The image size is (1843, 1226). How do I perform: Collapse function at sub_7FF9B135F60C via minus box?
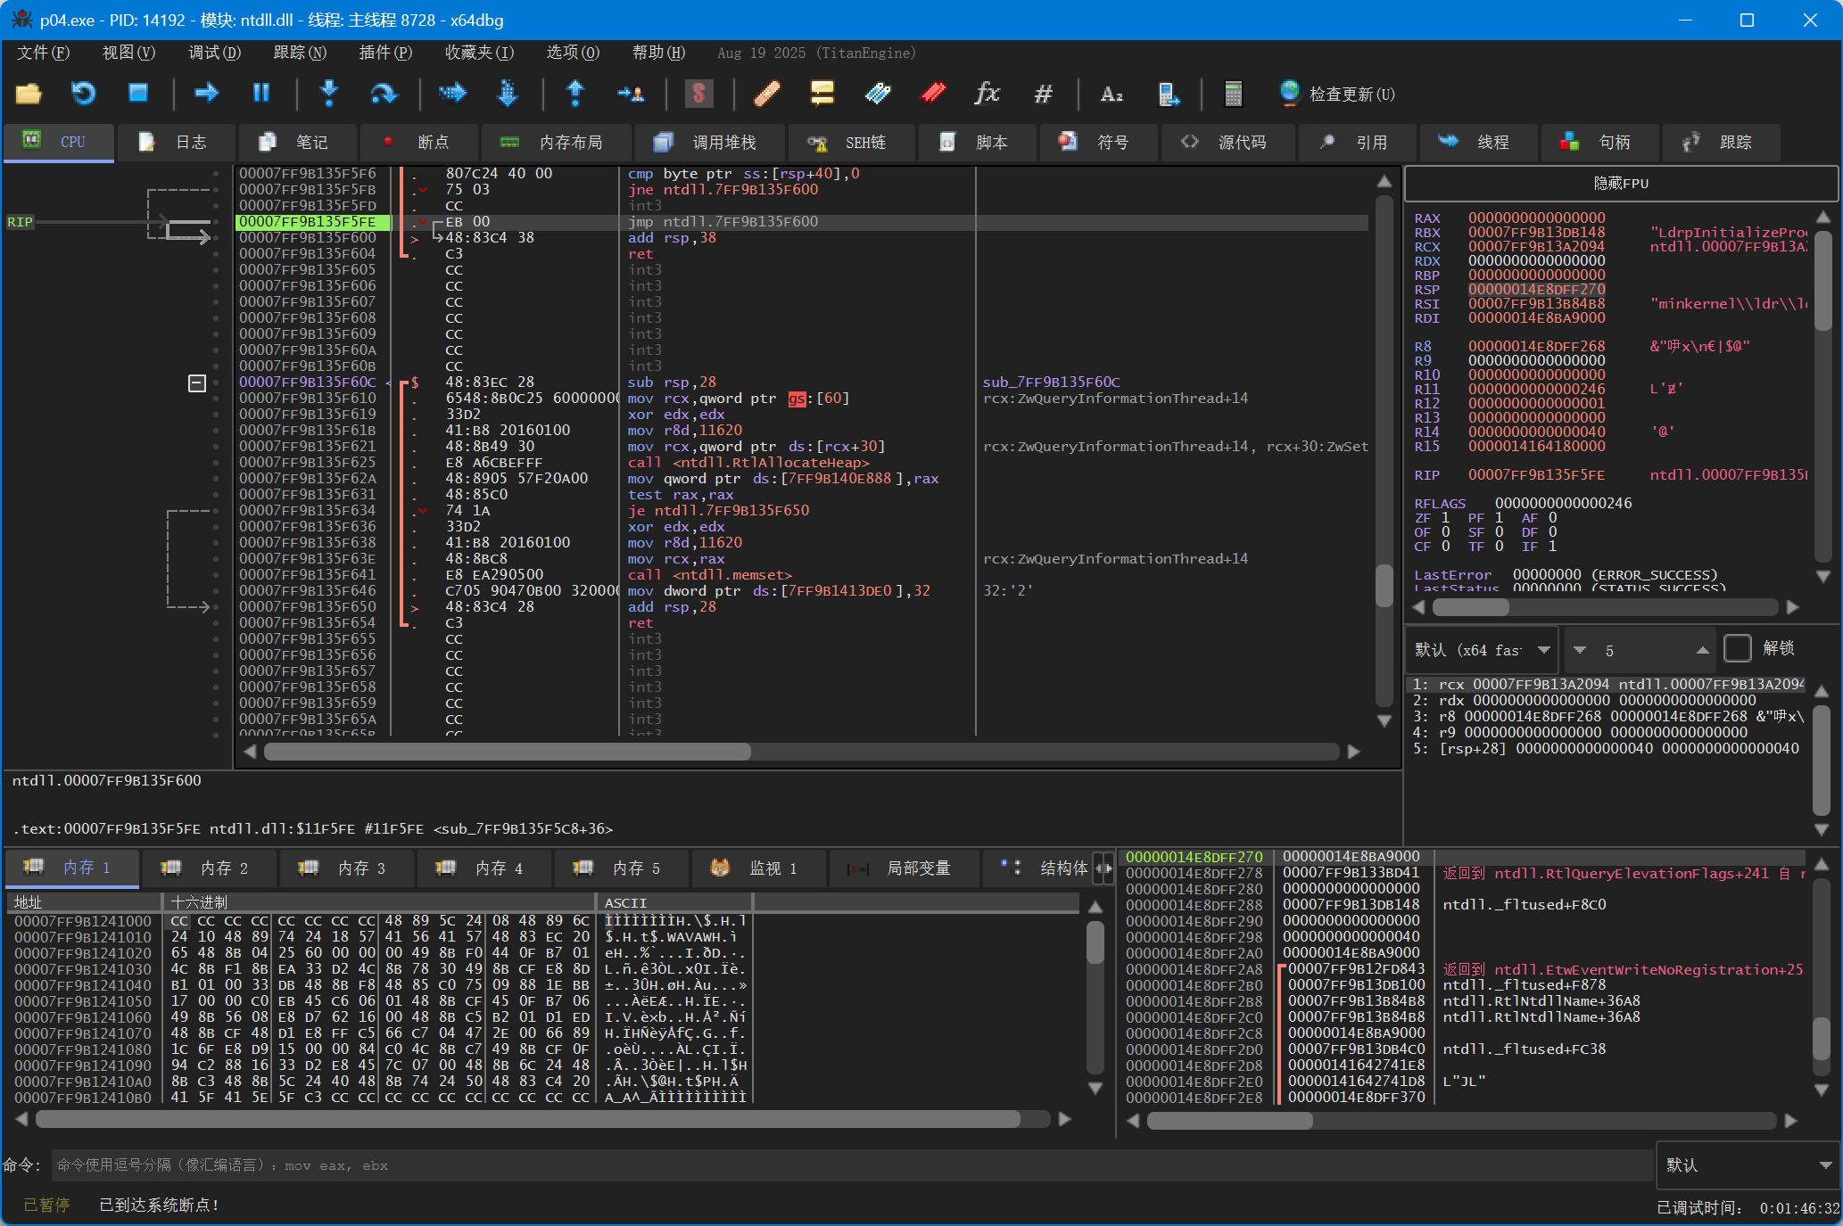pyautogui.click(x=197, y=383)
